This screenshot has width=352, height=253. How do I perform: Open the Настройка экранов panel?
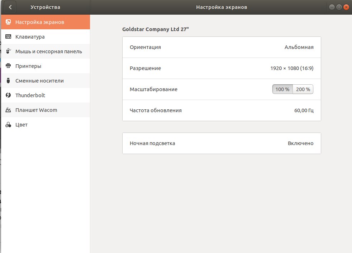pyautogui.click(x=46, y=22)
